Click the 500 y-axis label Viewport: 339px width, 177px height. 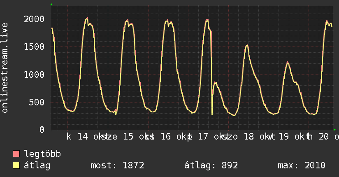(x=37, y=102)
